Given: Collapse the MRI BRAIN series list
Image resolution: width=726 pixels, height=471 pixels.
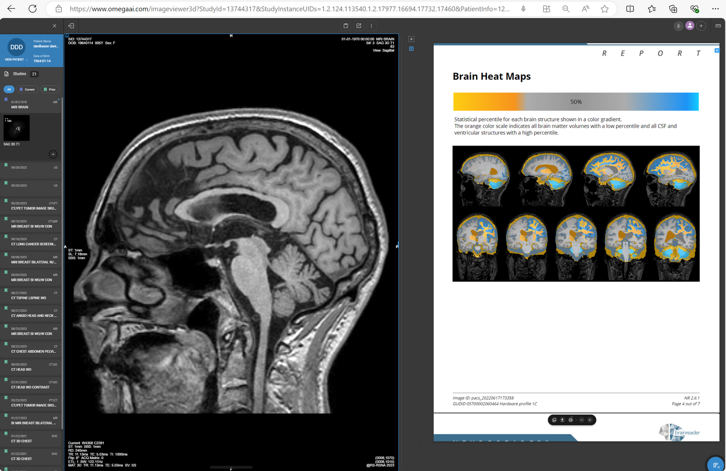Looking at the screenshot, I should (53, 155).
